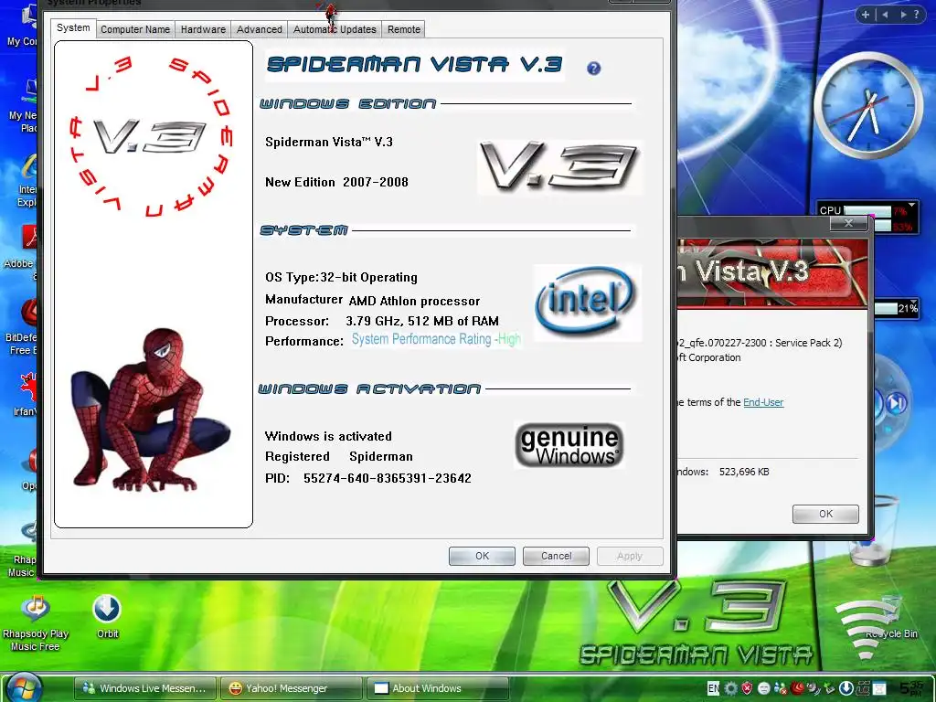Click safely remove hardware tray icon

[x=830, y=688]
